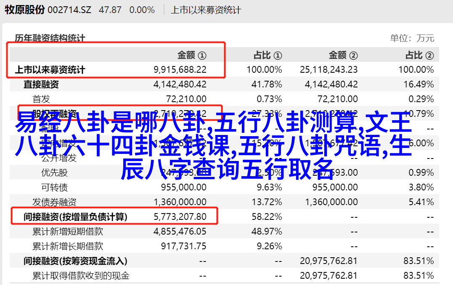Click the 占比 ① column header
The height and width of the screenshot is (285, 453).
click(x=268, y=55)
